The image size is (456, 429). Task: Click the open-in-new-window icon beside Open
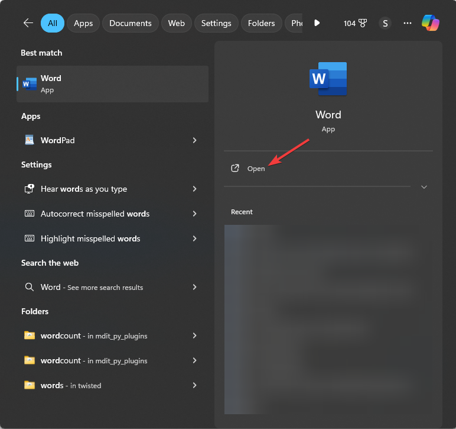[x=235, y=168]
